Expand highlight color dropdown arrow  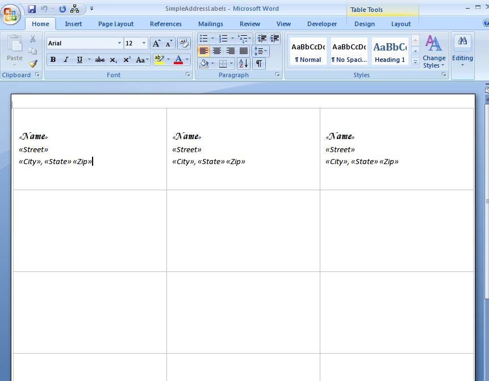click(x=169, y=60)
